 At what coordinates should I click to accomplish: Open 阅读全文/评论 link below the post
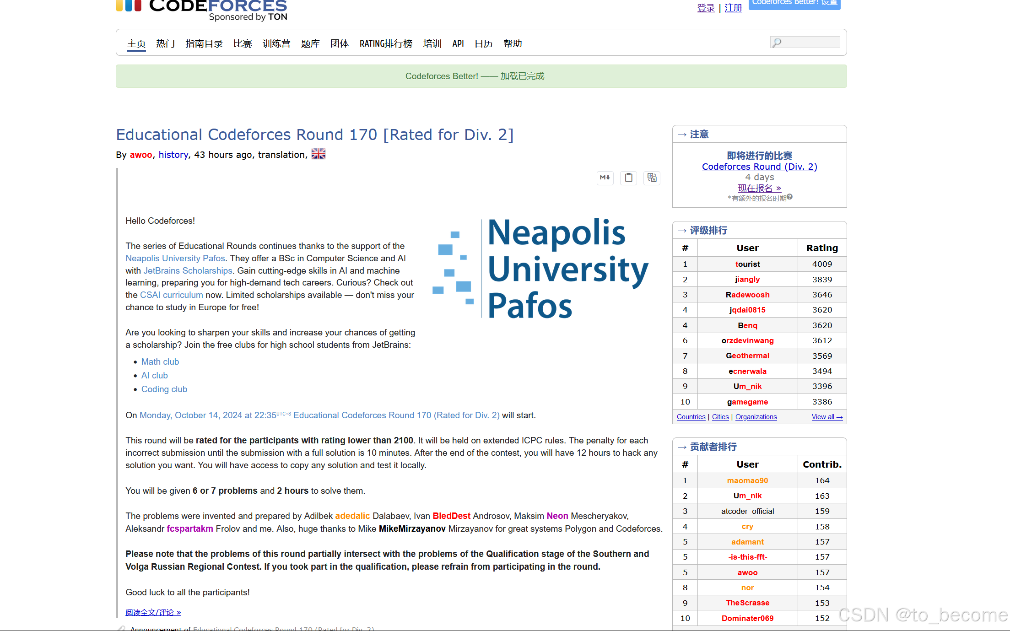click(x=153, y=612)
